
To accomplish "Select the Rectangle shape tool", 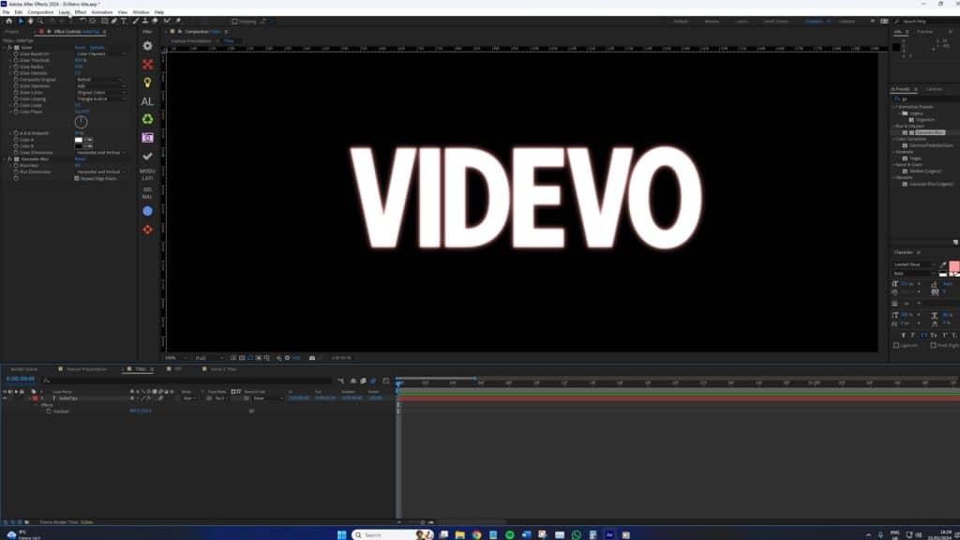I will coord(104,21).
